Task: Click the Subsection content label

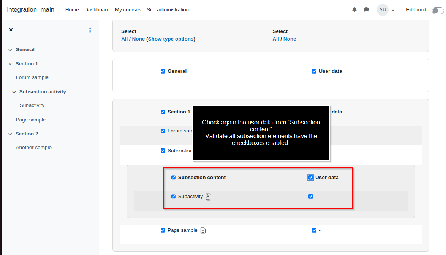Action: (x=202, y=178)
